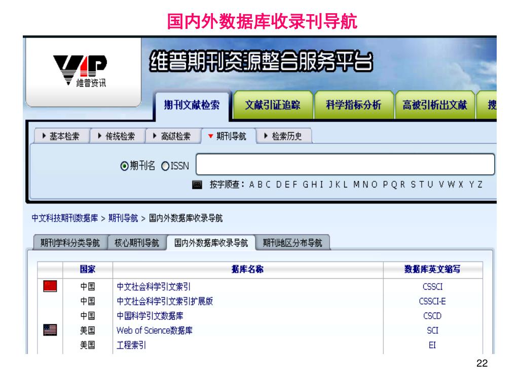
Task: Open the Web of Science数据库 link
Action: (x=155, y=330)
